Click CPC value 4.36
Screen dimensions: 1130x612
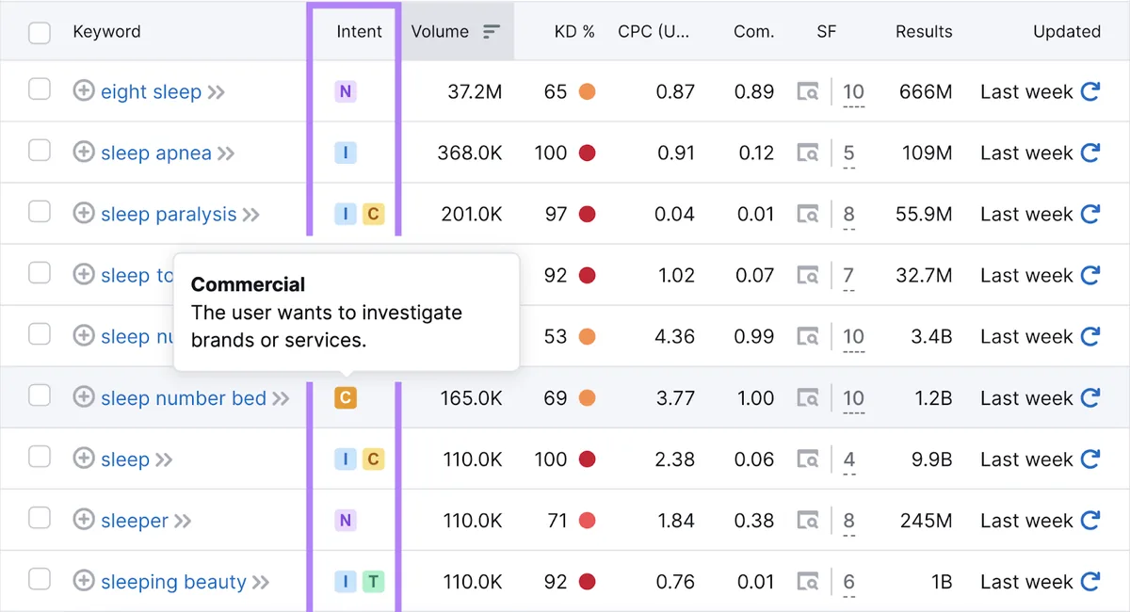point(676,336)
